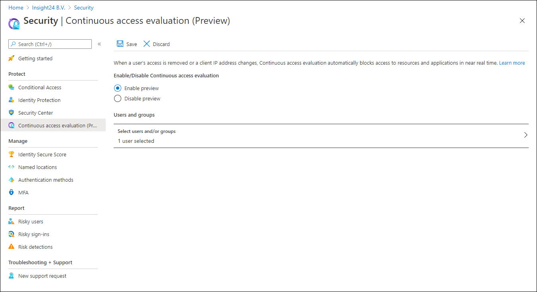Select the Enable preview radio button
Screen dimensions: 537x292
pyautogui.click(x=118, y=88)
